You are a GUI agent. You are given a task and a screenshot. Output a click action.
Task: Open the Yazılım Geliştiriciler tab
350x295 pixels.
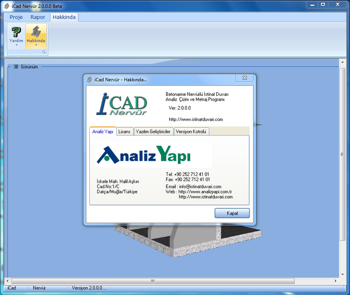(153, 131)
